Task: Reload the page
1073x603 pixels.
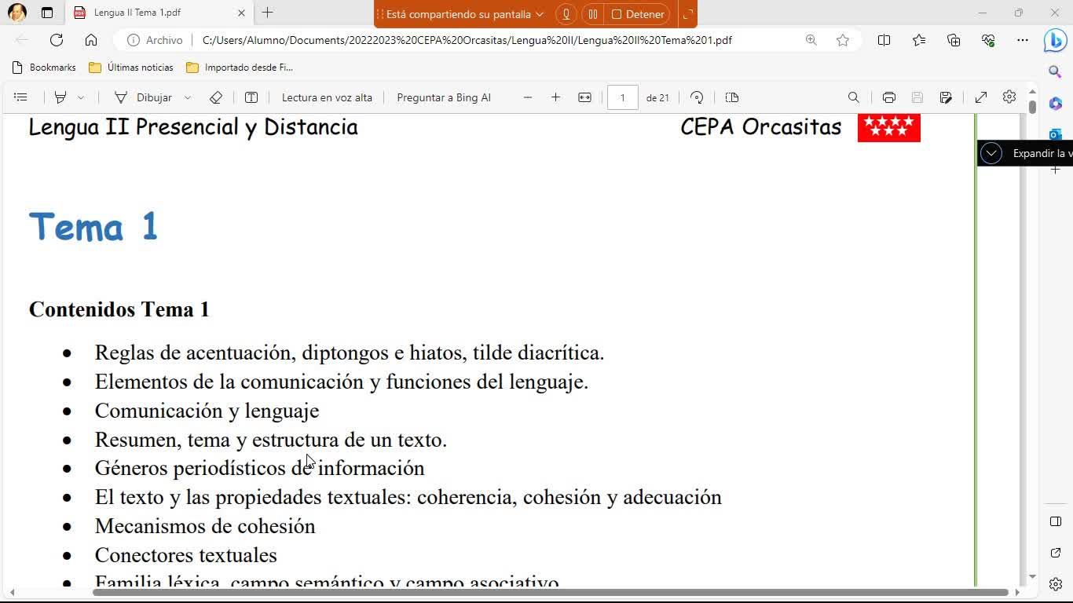Action: pos(57,40)
